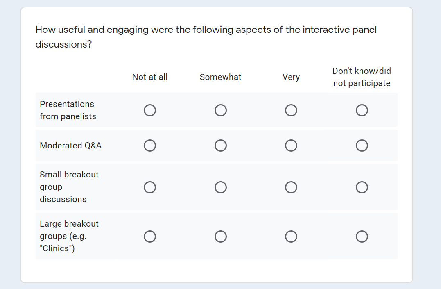Viewport: 441px width, 289px height.
Task: Rate Large breakout groups as "Somewhat"
Action: 221,237
